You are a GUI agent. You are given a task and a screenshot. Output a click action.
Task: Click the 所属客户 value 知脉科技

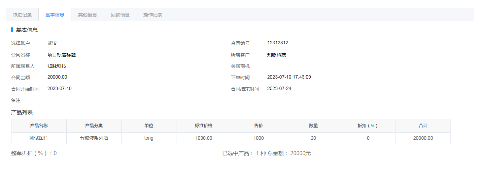(x=276, y=55)
